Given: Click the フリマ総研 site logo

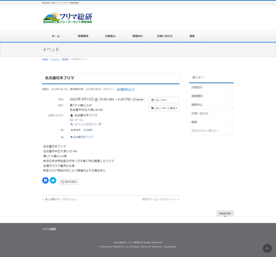Looking at the screenshot, I should (68, 18).
